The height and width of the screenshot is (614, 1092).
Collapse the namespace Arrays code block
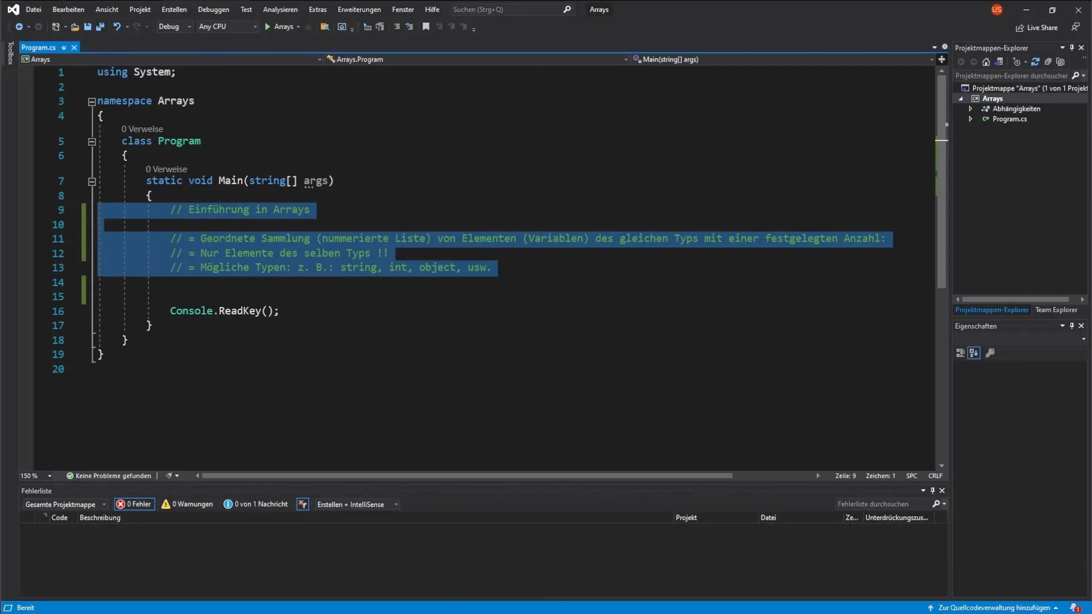92,102
